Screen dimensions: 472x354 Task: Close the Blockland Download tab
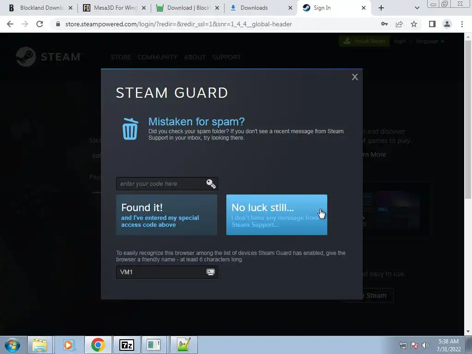[x=71, y=8]
